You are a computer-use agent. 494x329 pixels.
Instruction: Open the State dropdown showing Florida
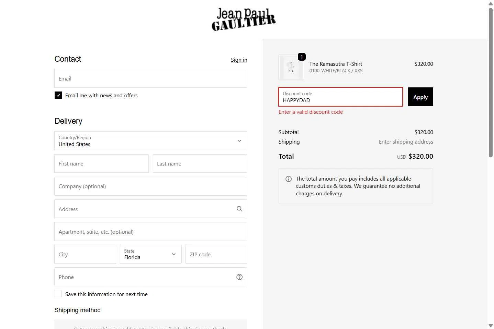pyautogui.click(x=151, y=254)
